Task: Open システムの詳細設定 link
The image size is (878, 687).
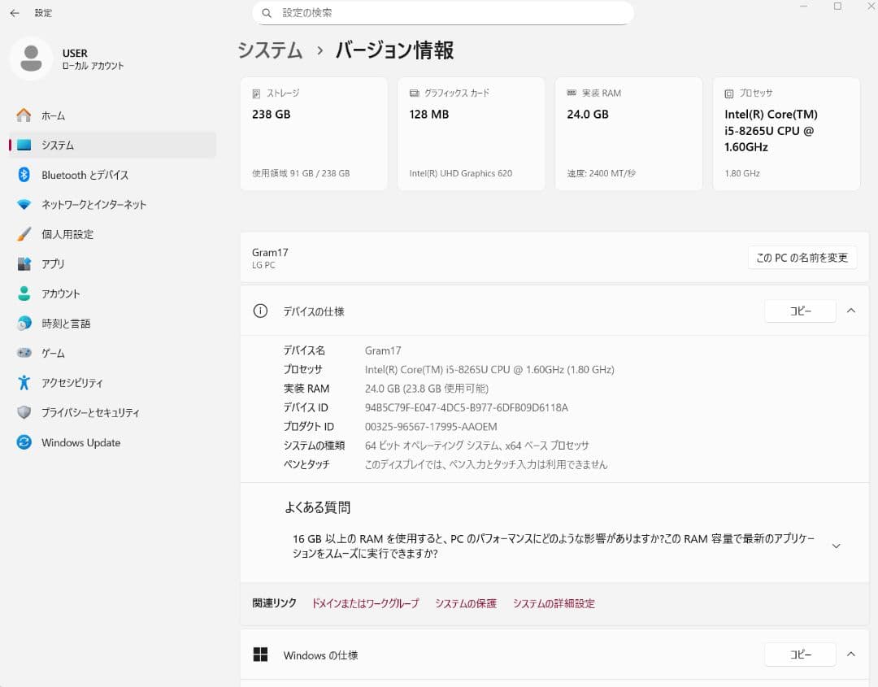Action: pyautogui.click(x=554, y=603)
